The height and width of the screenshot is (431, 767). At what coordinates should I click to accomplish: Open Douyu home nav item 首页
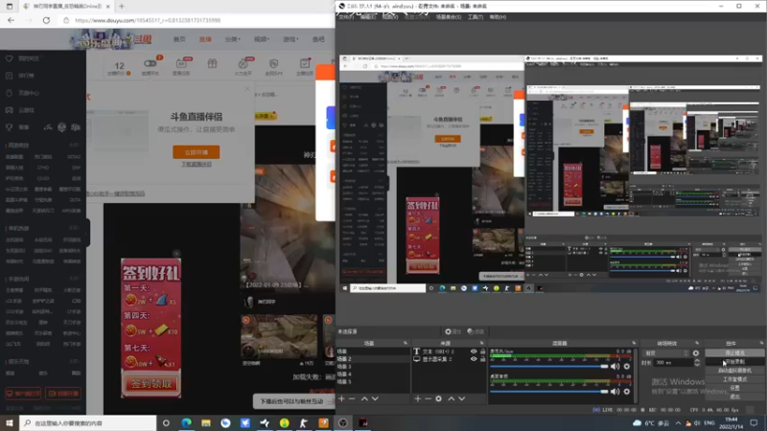click(x=179, y=39)
